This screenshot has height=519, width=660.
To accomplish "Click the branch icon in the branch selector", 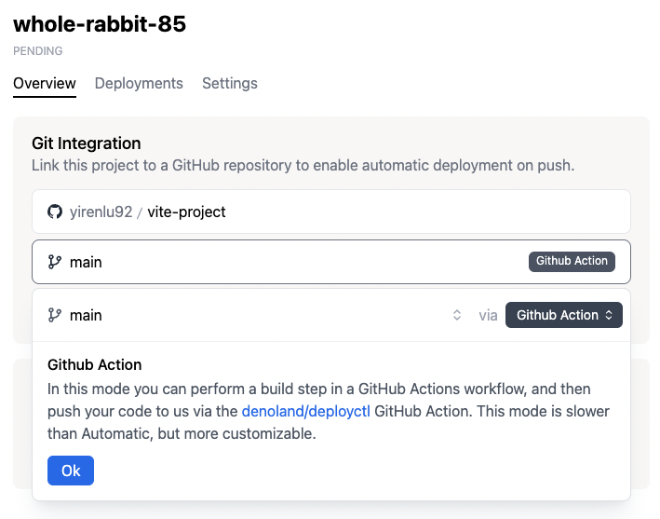I will coord(55,315).
